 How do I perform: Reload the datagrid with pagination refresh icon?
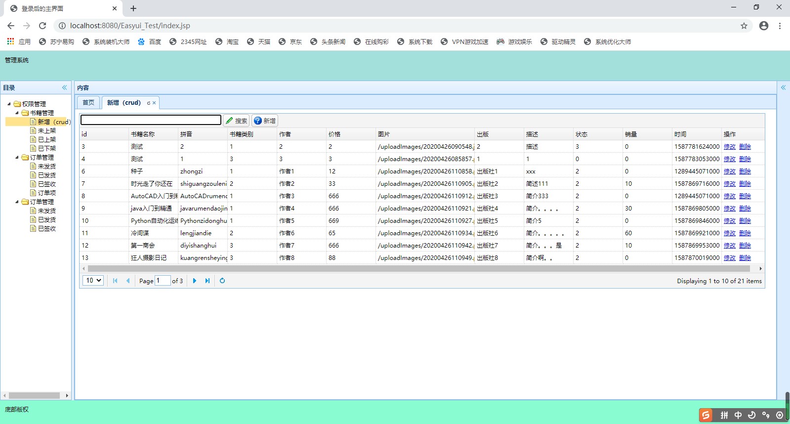click(x=222, y=281)
